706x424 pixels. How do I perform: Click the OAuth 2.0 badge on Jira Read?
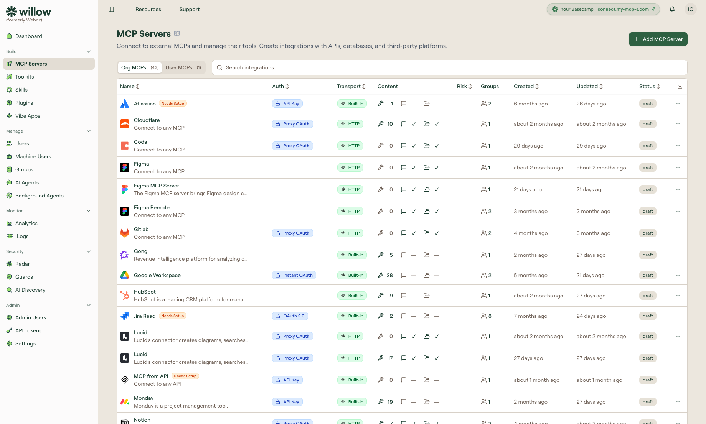coord(290,316)
